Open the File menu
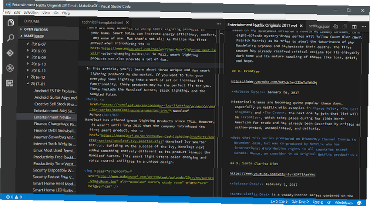Viewport: 370px width, 207px height. coord(7,12)
